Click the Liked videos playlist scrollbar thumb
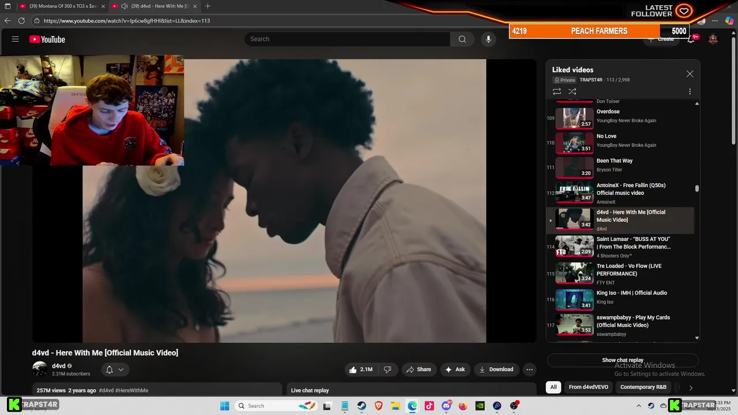Viewport: 738px width, 415px height. 697,188
